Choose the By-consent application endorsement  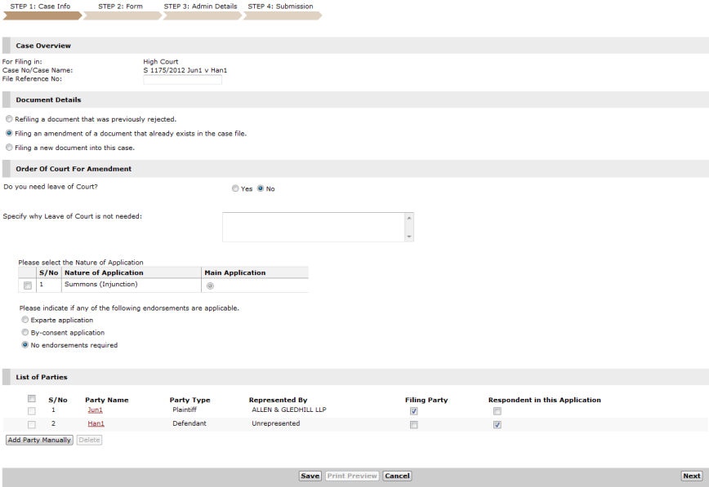[x=25, y=333]
